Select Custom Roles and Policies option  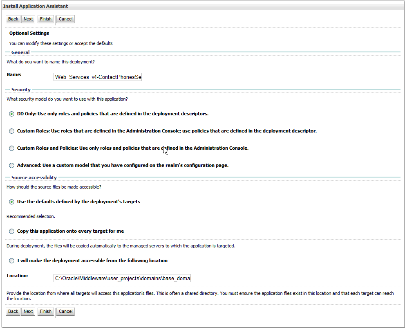(x=11, y=148)
